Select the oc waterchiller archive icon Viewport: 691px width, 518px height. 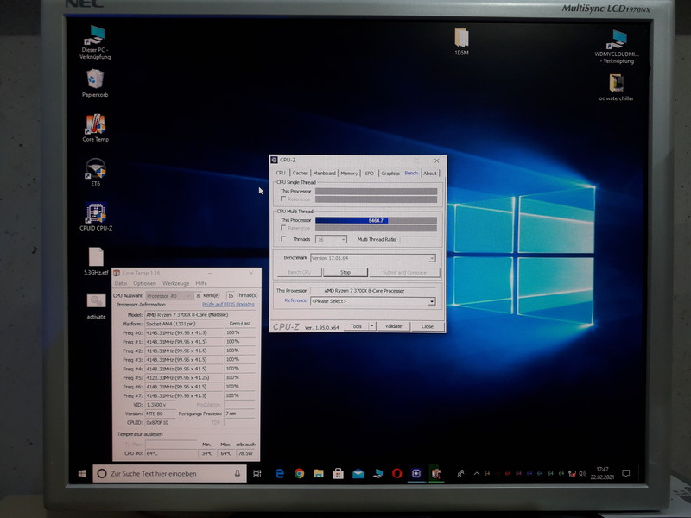coord(616,88)
